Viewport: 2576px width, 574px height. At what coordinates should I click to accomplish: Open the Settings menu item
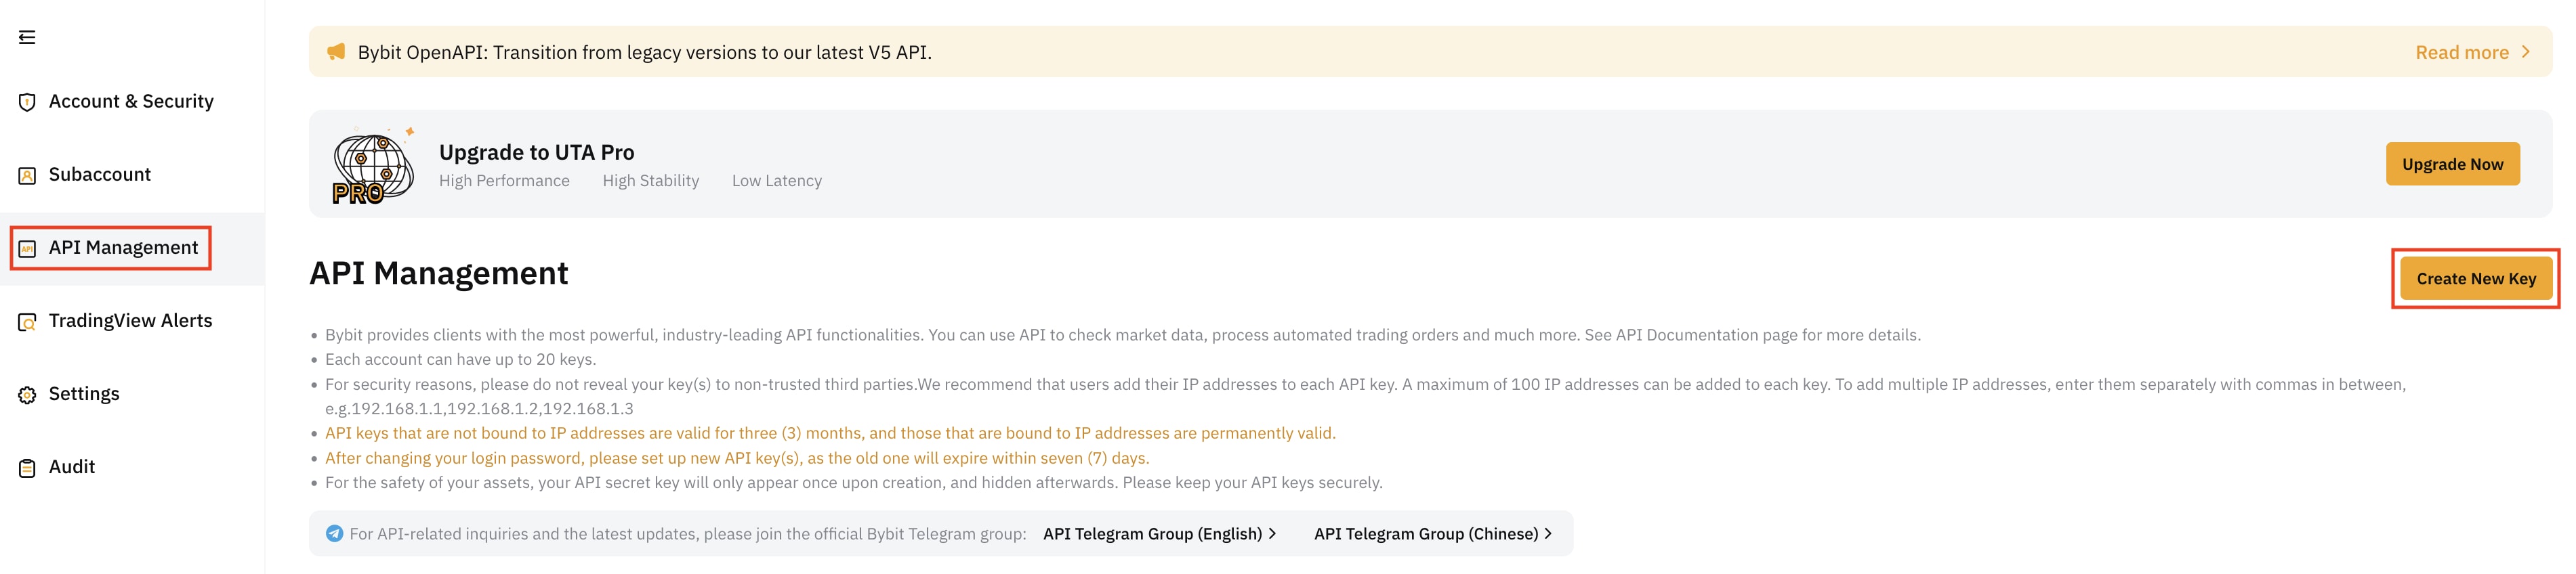pos(84,393)
